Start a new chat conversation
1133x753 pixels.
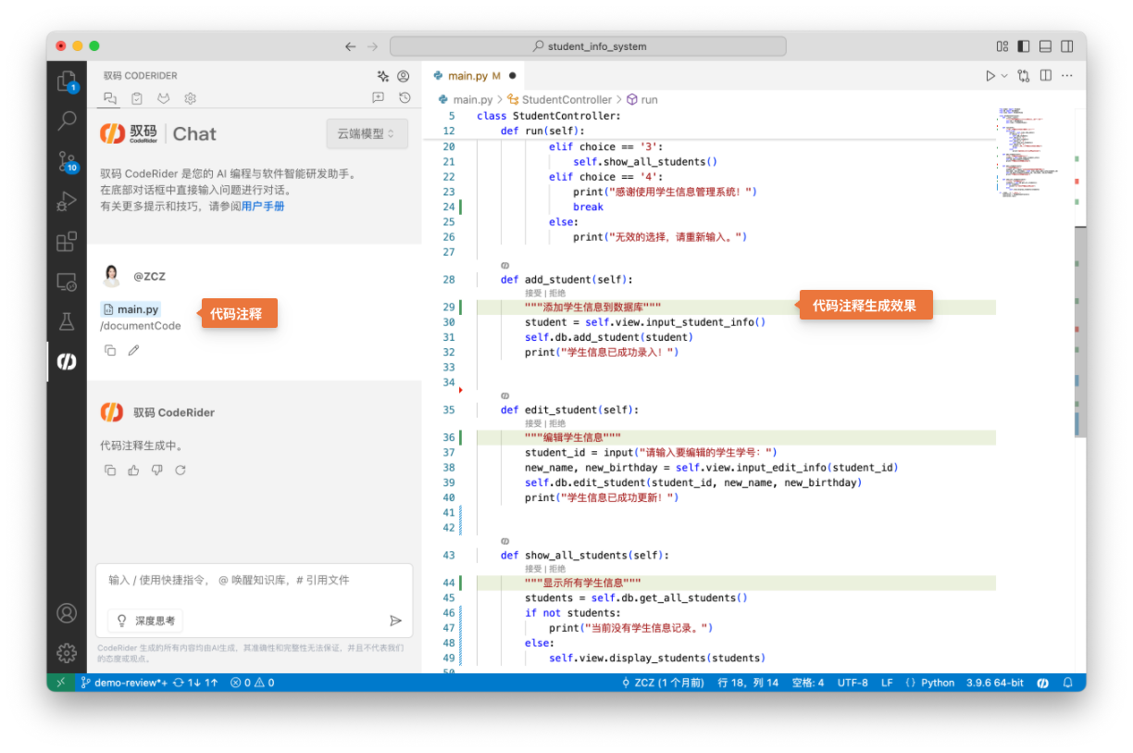click(x=378, y=97)
